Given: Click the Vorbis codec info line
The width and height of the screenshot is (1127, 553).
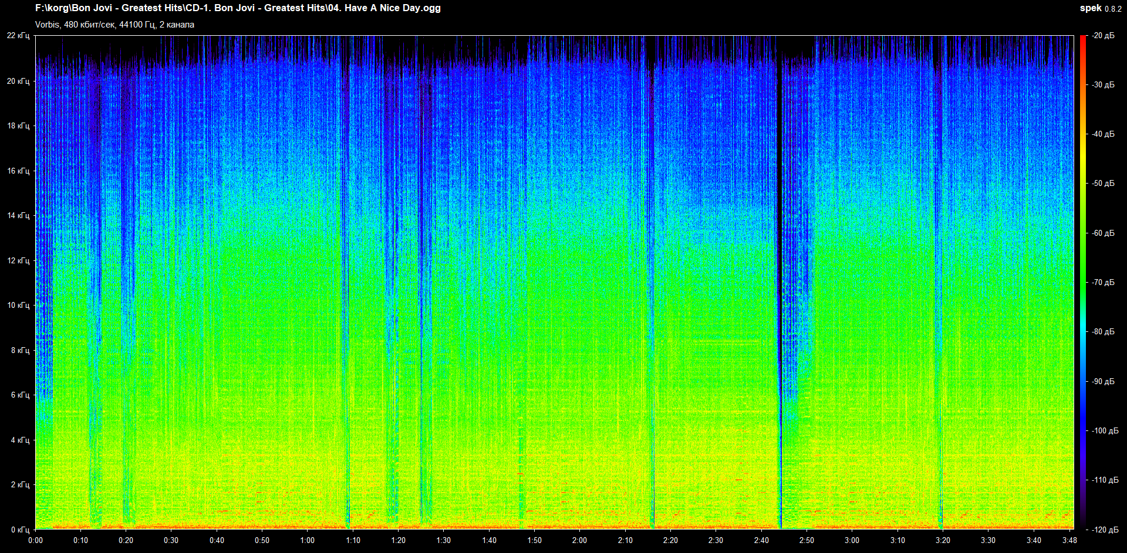Looking at the screenshot, I should click(x=114, y=25).
